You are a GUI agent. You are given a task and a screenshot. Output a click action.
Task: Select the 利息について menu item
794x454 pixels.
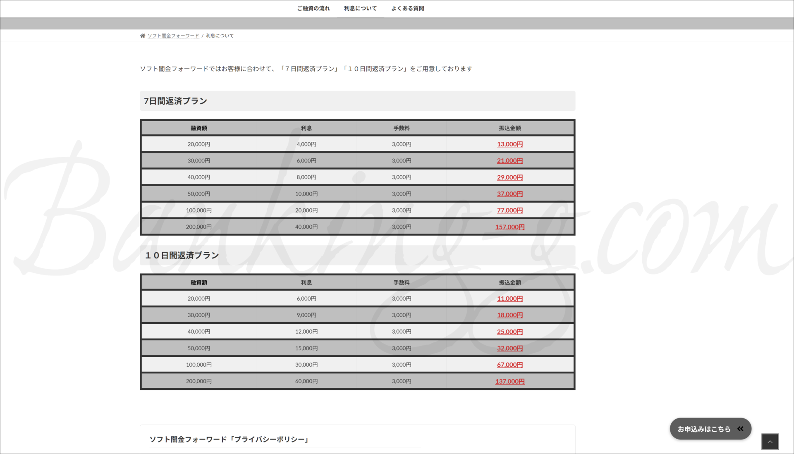point(360,8)
